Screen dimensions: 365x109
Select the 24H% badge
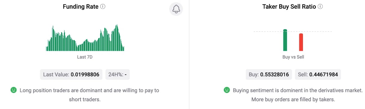pyautogui.click(x=117, y=74)
